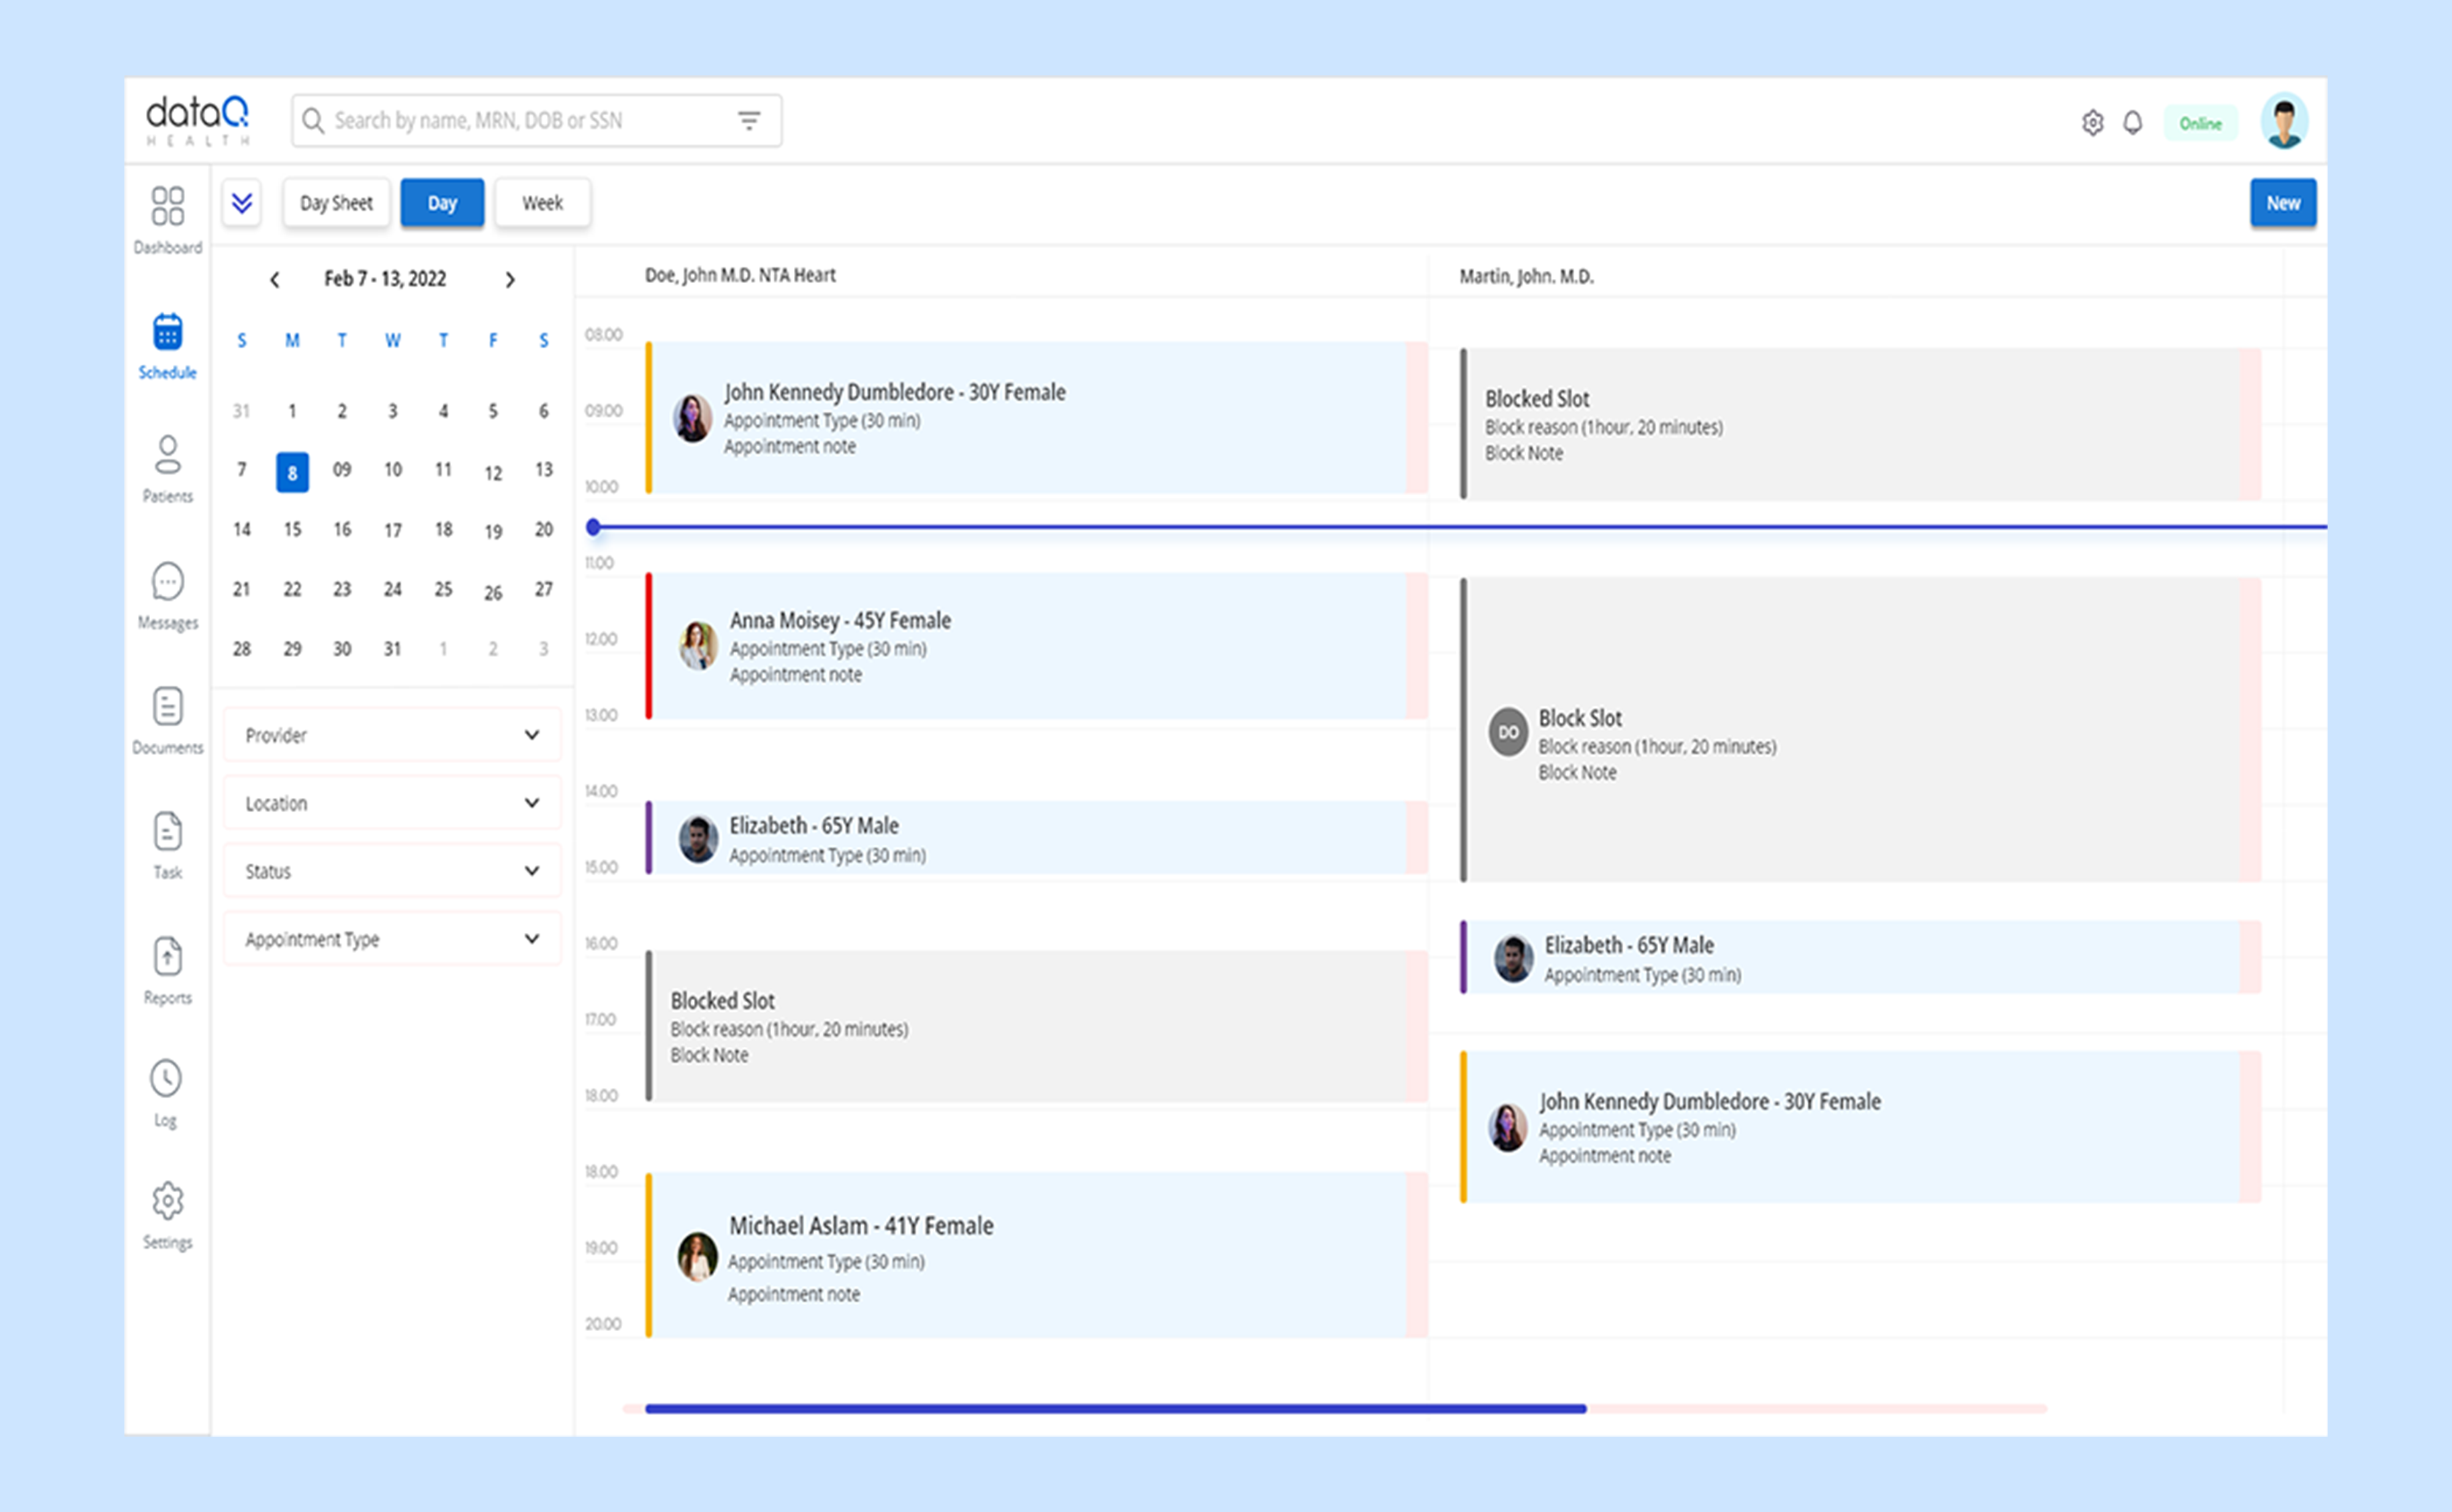Image resolution: width=2452 pixels, height=1512 pixels.
Task: Go to next week in calendar
Action: click(510, 280)
